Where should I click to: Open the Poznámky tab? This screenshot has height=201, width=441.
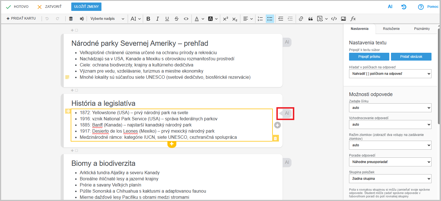click(422, 29)
